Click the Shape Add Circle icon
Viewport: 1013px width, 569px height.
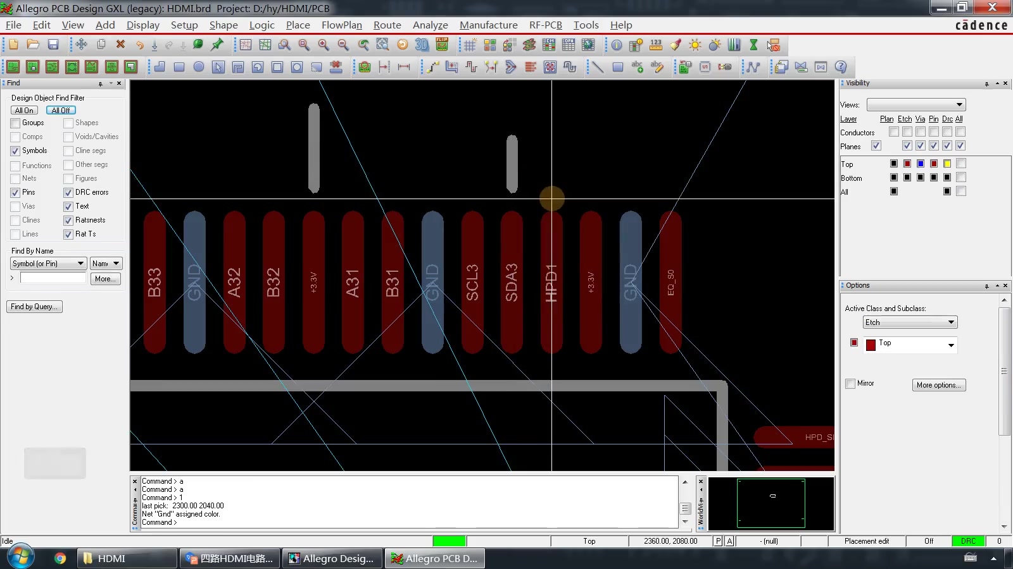click(x=199, y=67)
